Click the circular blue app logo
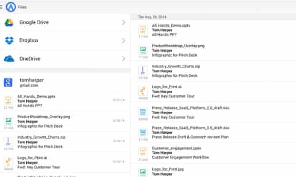The height and width of the screenshot is (177, 296). coord(11,7)
